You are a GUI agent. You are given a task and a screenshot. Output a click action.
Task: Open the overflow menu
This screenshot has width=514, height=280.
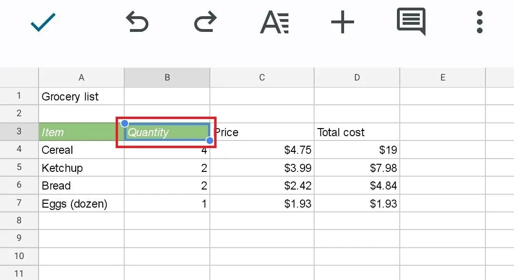(x=479, y=22)
